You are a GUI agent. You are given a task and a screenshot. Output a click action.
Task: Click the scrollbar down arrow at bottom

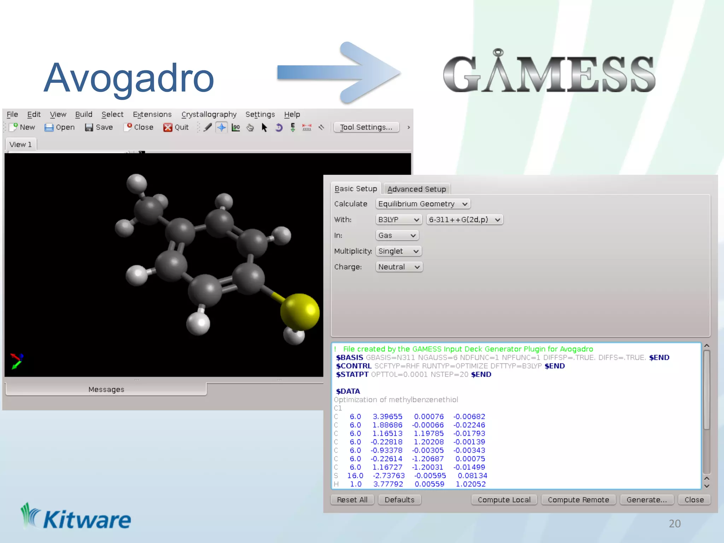[x=707, y=486]
